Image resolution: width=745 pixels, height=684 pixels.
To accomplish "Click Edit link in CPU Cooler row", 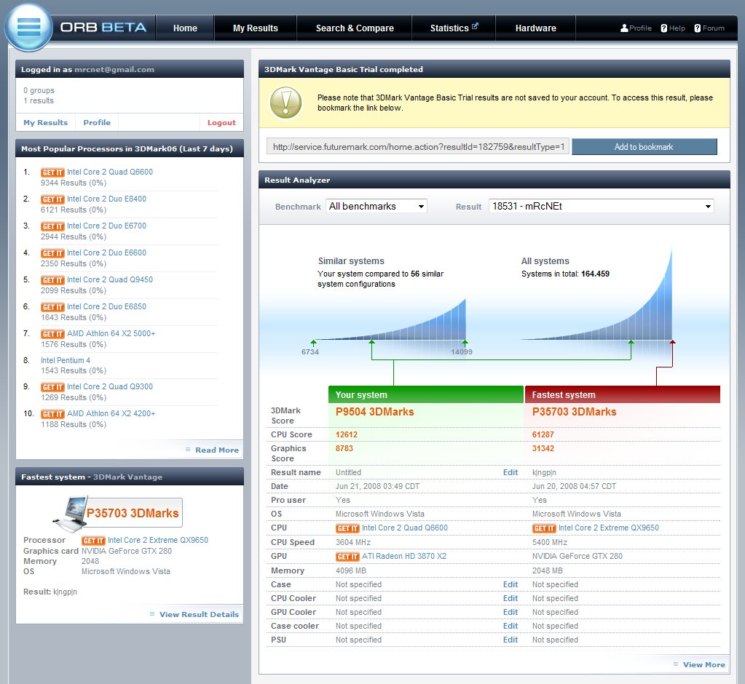I will (x=511, y=598).
